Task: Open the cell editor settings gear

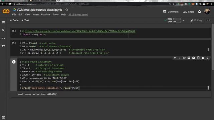Action: 194,58
